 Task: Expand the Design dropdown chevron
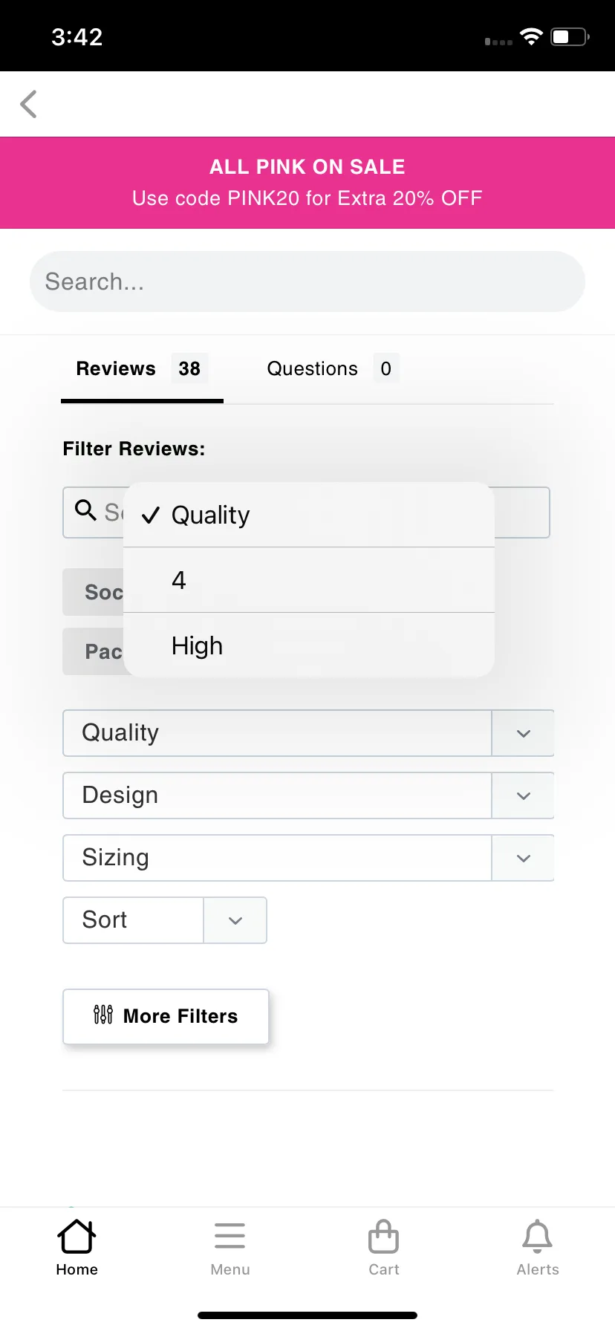pos(523,795)
